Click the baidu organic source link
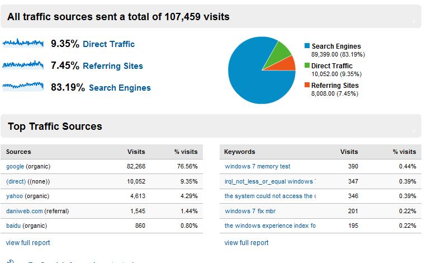 click(14, 226)
